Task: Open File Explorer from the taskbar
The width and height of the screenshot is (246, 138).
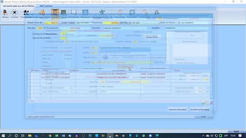Action: click(30, 136)
